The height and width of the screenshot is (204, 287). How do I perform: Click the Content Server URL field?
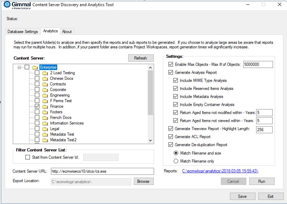pyautogui.click(x=102, y=171)
